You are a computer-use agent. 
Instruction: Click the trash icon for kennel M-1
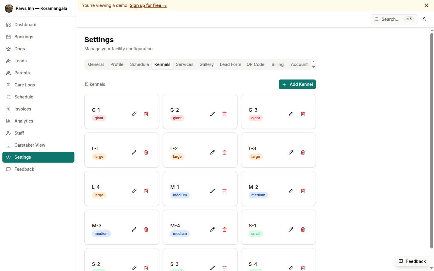[x=225, y=191]
